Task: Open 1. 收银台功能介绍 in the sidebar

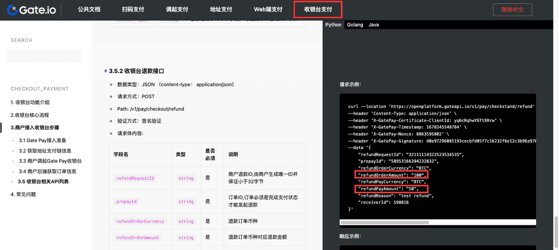Action: (30, 102)
